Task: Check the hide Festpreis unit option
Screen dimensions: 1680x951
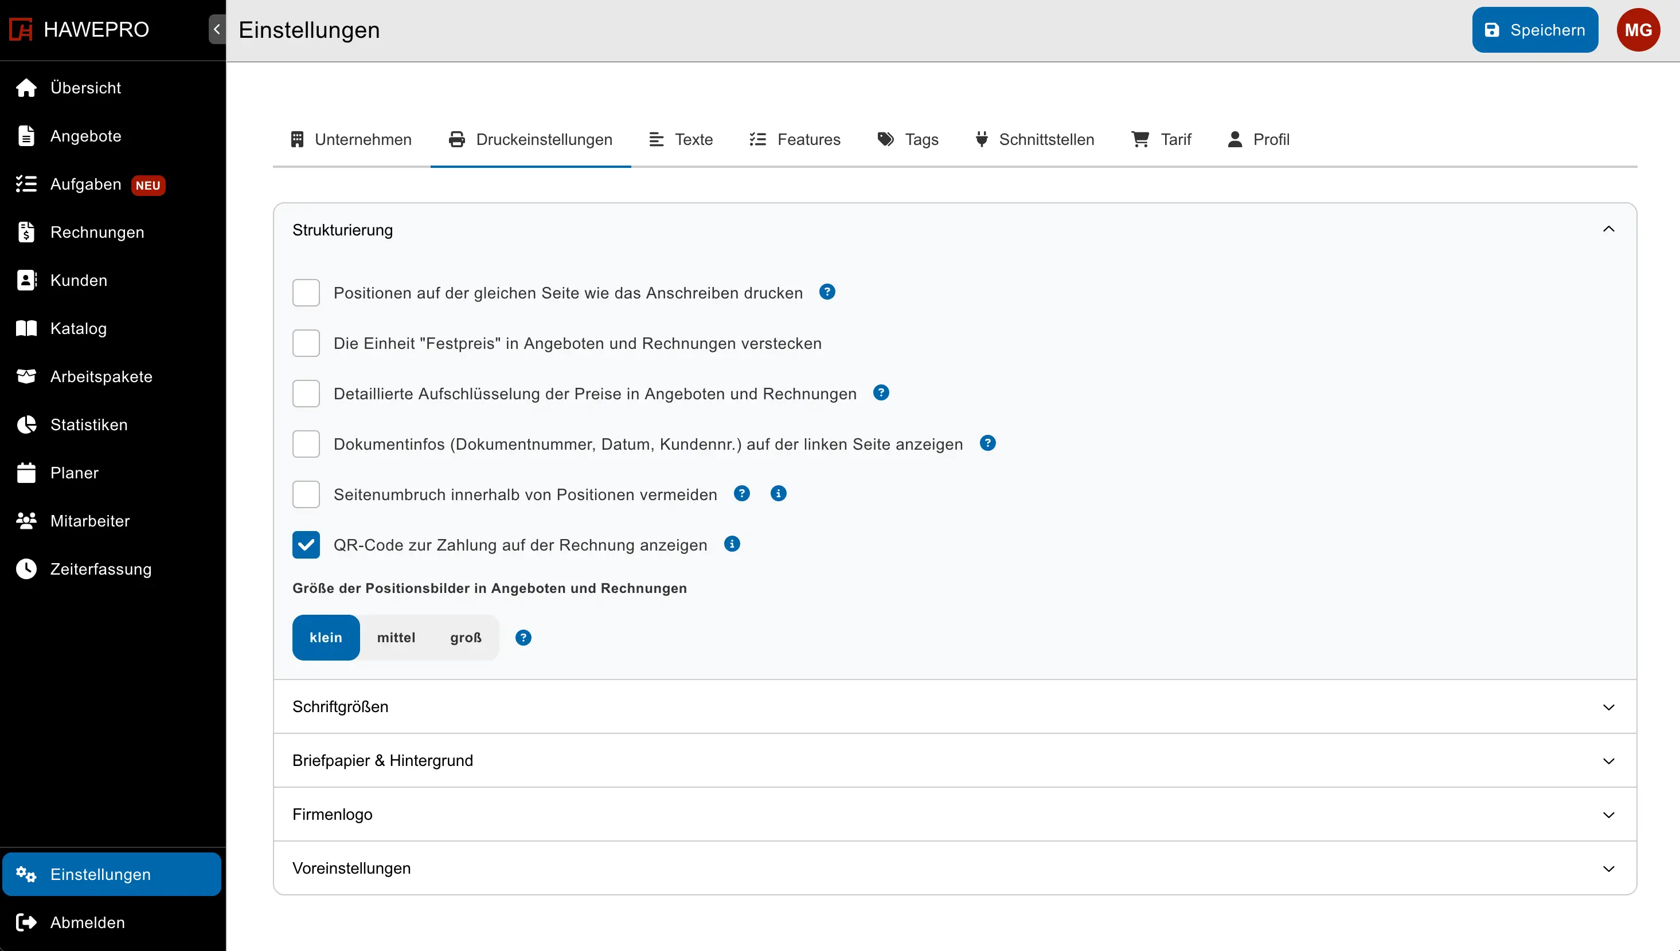Action: [306, 343]
